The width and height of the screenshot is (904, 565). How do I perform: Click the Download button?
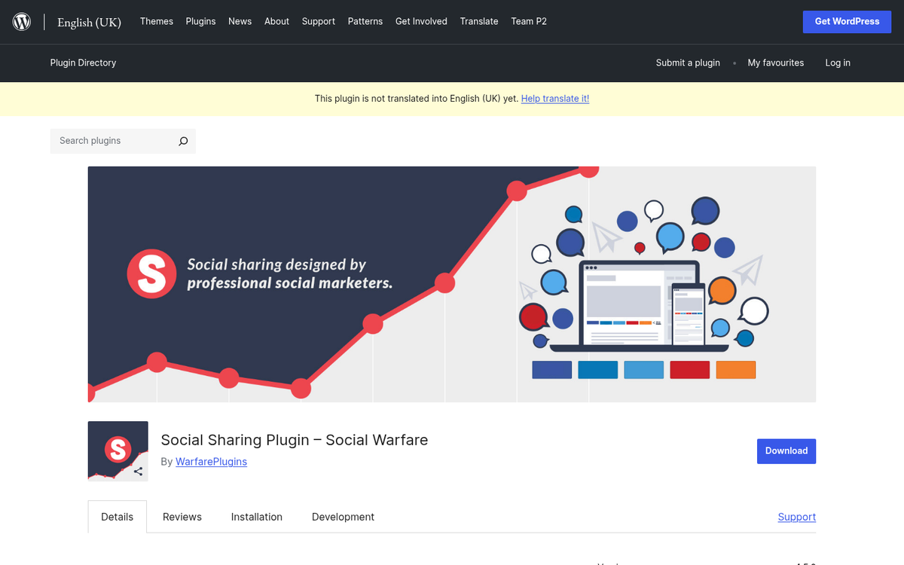[x=786, y=450]
